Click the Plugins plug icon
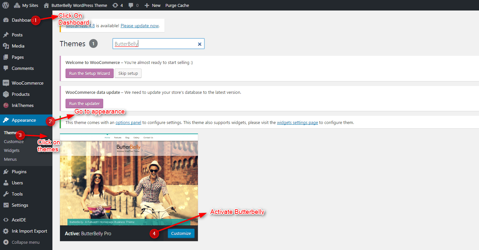Image resolution: width=479 pixels, height=250 pixels. [x=6, y=172]
